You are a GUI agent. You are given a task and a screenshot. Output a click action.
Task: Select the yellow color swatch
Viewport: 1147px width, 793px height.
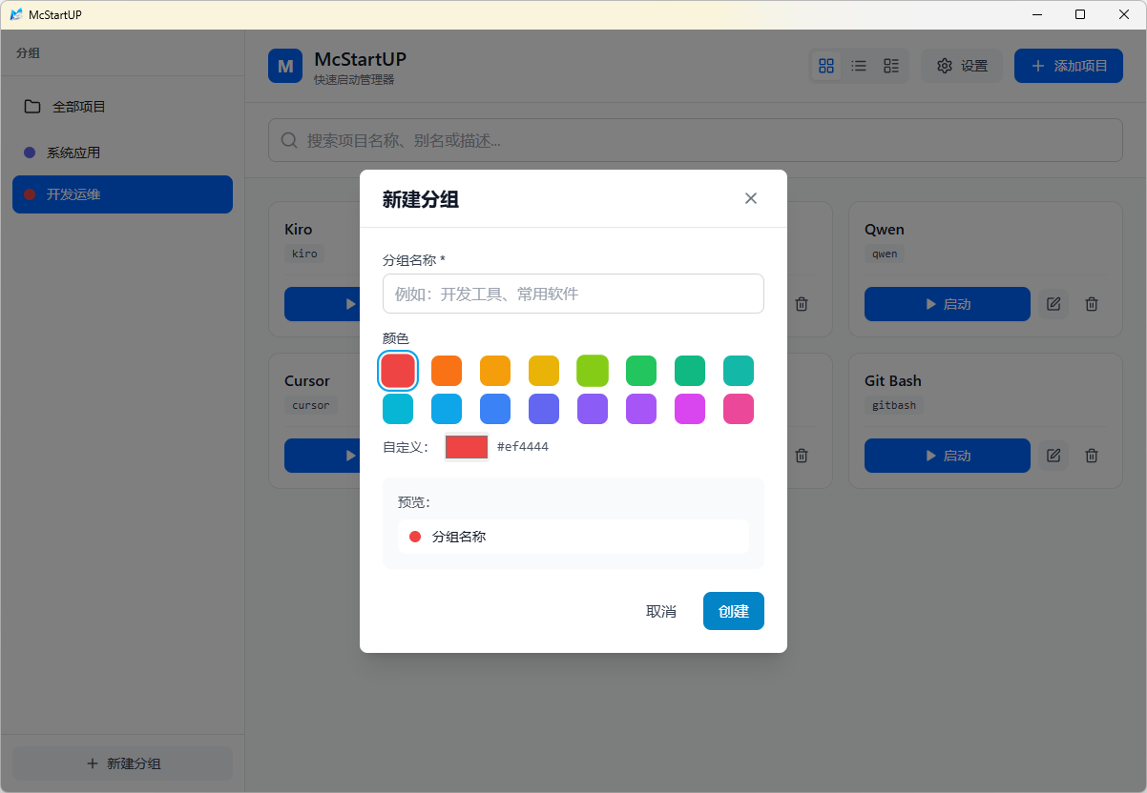click(x=544, y=371)
